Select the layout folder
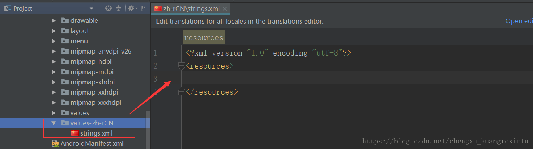This screenshot has height=149, width=533. (80, 31)
